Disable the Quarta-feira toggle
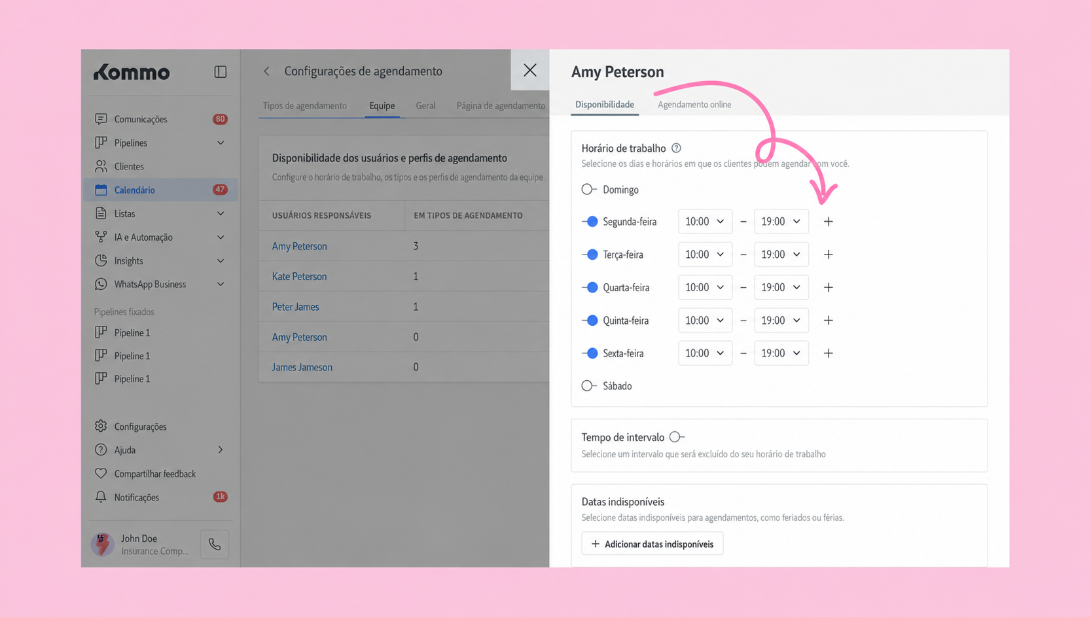 coord(590,287)
